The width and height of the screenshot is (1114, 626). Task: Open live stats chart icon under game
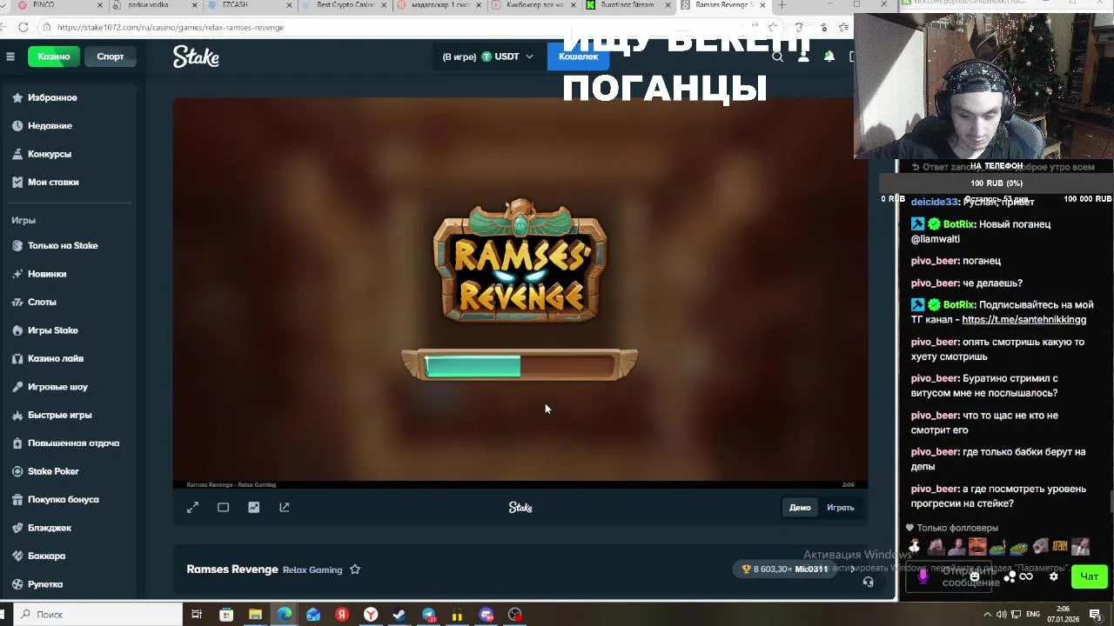click(253, 508)
